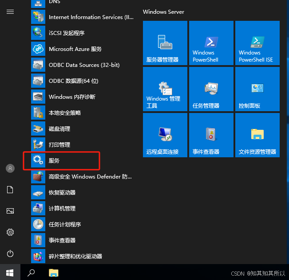Select 计算机管理 text label
Screen dimensions: 289x280
coord(62,208)
